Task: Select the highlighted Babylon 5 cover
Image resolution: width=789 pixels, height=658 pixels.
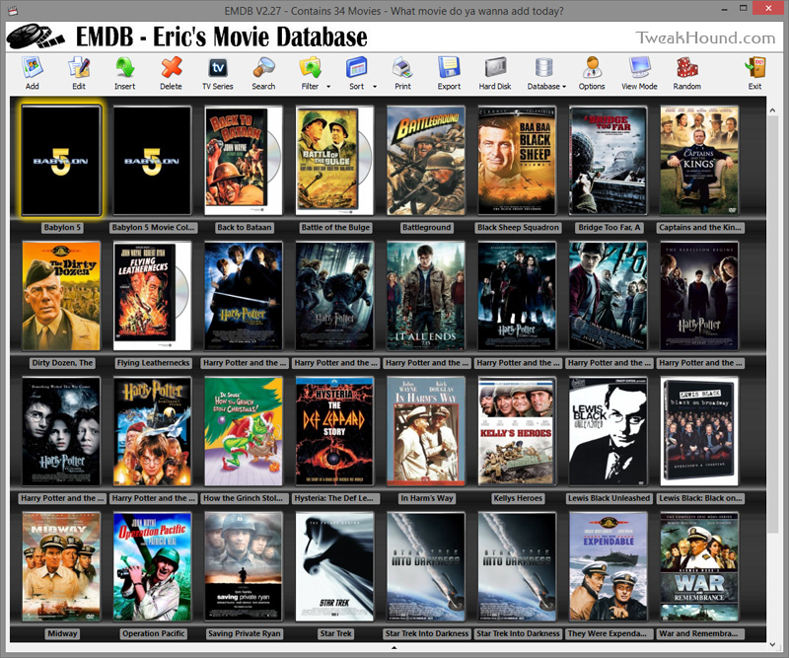Action: pos(61,161)
